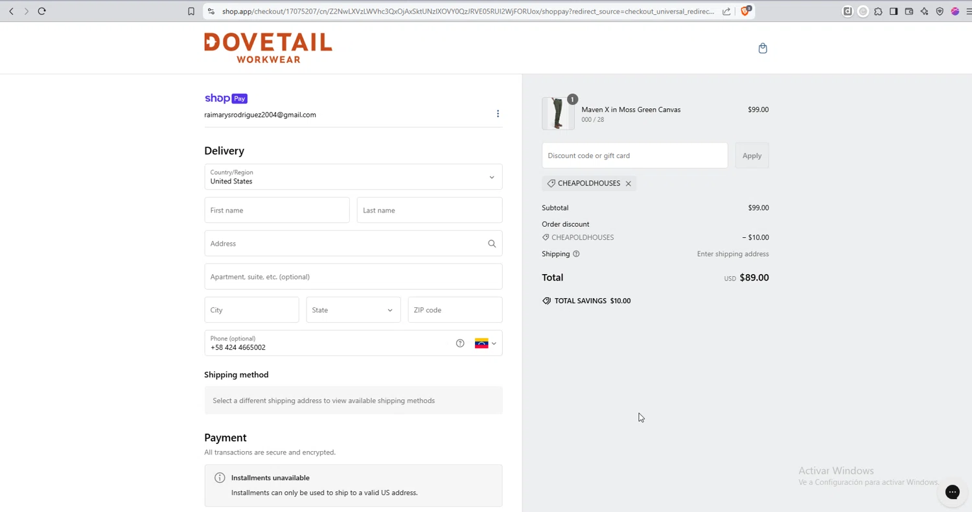Click the Dovetail Workwear logo
The width and height of the screenshot is (972, 512).
pyautogui.click(x=268, y=48)
